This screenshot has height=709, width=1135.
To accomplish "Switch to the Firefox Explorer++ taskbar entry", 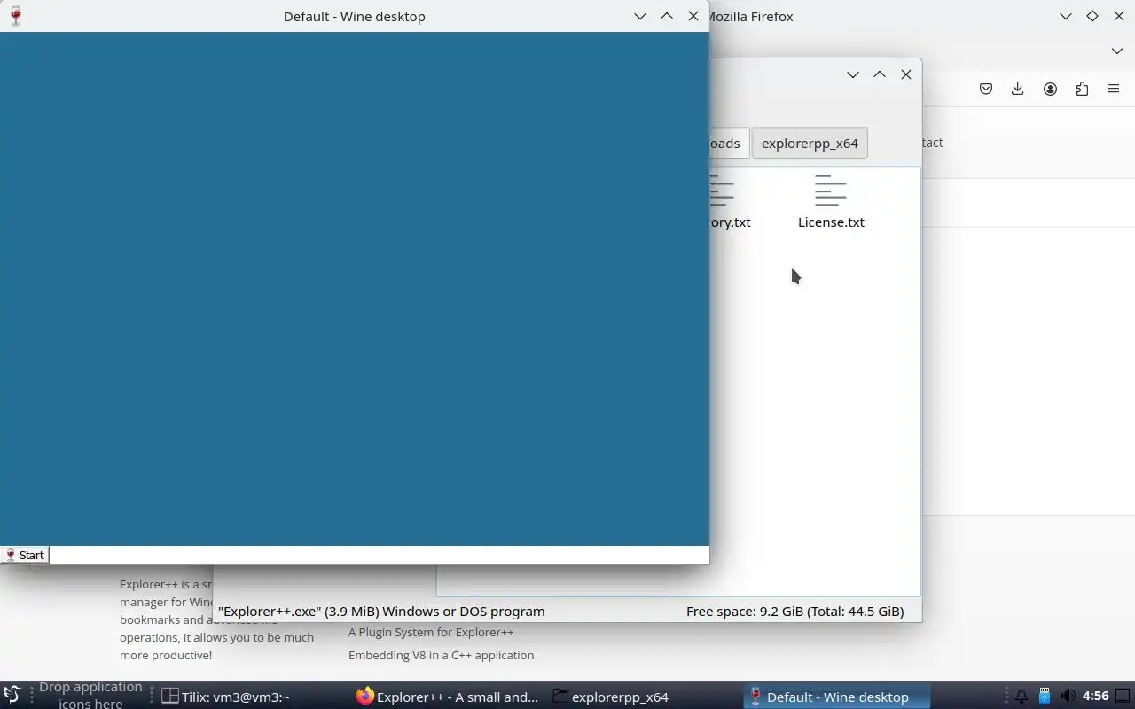I will pos(448,697).
